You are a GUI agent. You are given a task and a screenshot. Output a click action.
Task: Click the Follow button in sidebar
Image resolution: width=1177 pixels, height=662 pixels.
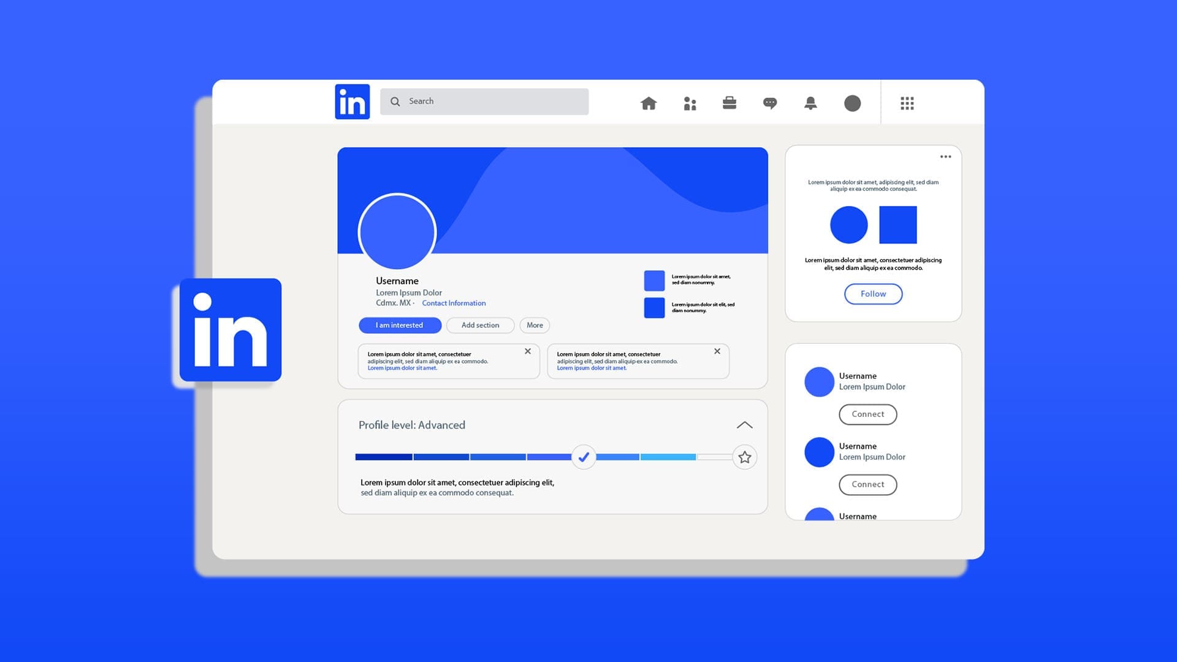tap(873, 294)
